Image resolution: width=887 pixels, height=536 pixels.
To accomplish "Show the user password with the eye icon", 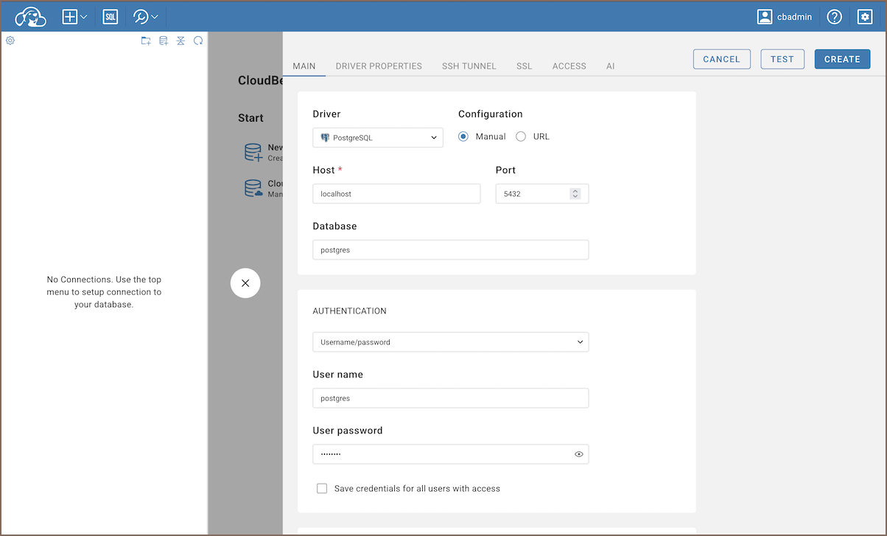I will (x=579, y=454).
